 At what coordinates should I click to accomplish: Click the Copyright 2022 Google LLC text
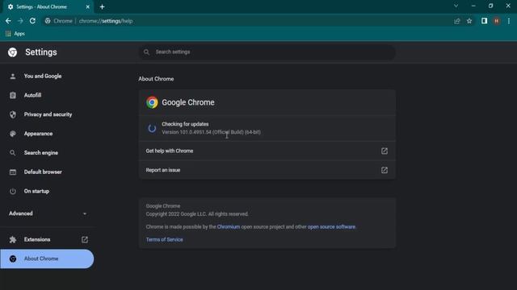[197, 214]
